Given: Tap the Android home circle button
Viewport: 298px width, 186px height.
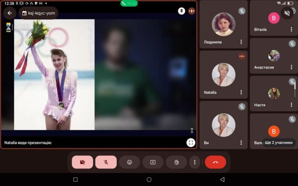Looking at the screenshot, I should coord(149,179).
